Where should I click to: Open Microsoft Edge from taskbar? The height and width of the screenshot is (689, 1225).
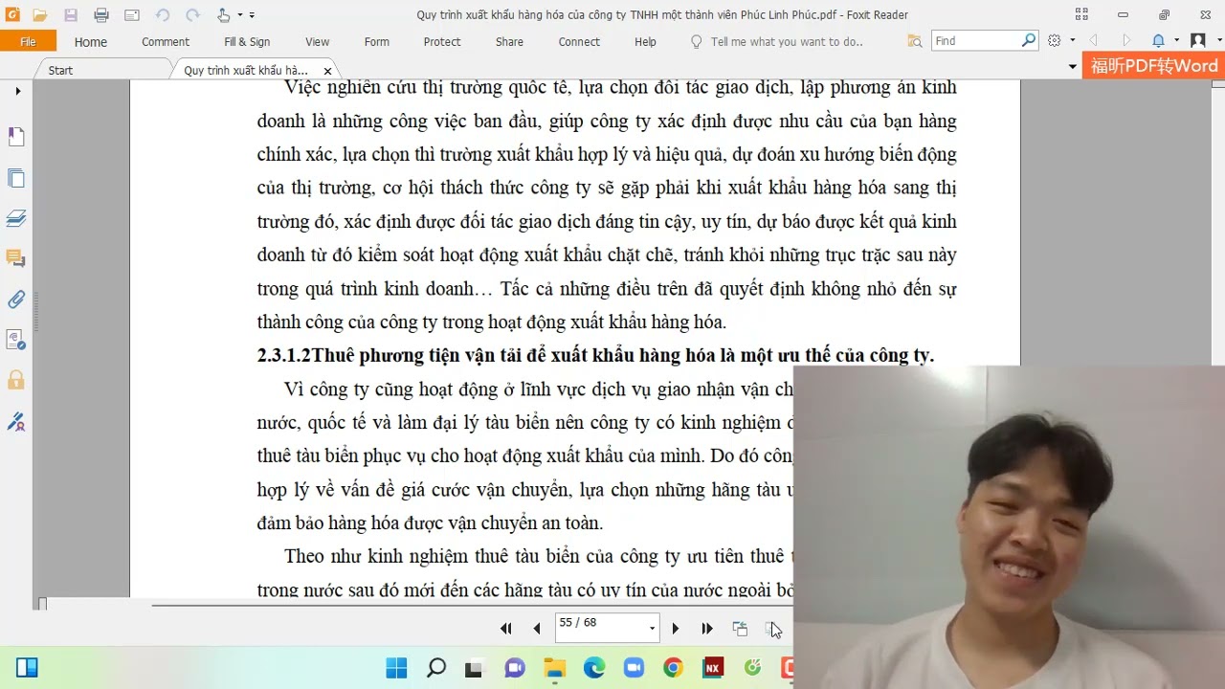[594, 668]
